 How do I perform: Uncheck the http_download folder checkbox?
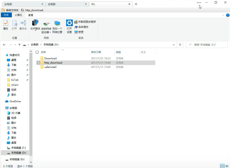pyautogui.click(x=38, y=63)
